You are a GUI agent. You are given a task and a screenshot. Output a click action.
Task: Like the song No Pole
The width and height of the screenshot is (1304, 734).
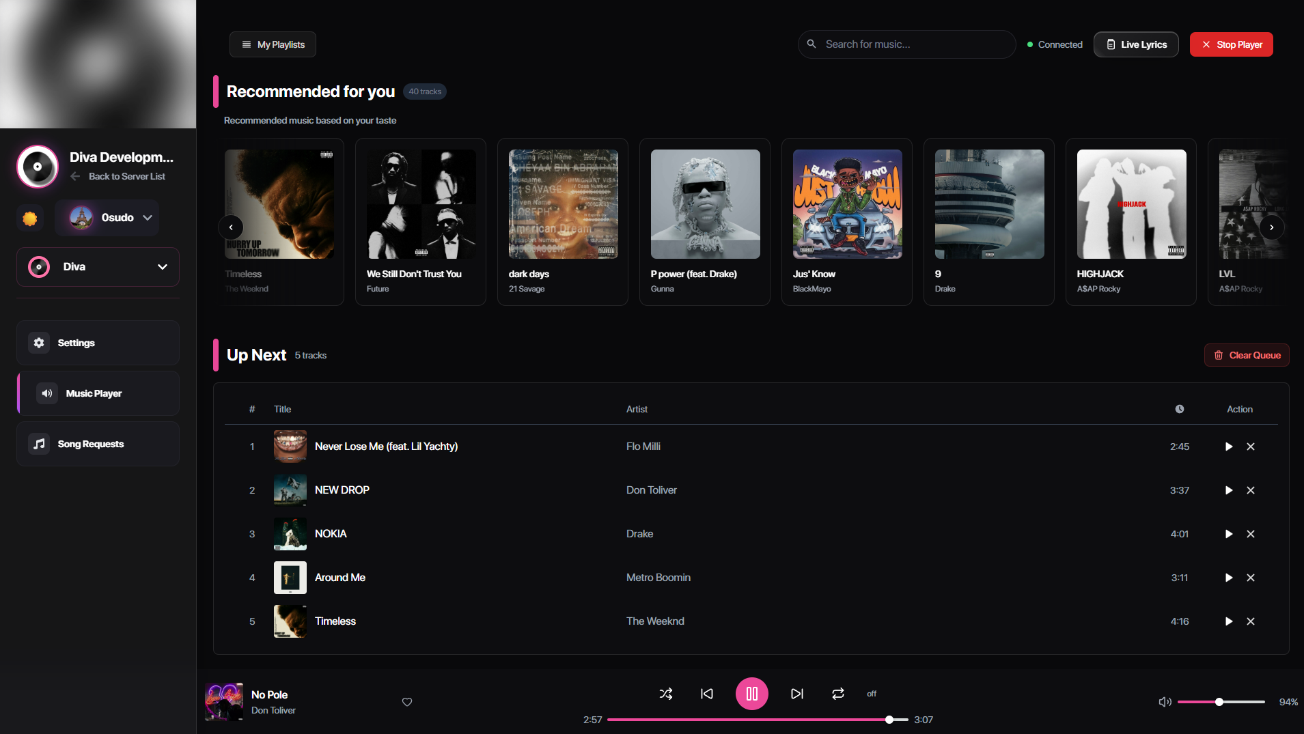point(407,702)
